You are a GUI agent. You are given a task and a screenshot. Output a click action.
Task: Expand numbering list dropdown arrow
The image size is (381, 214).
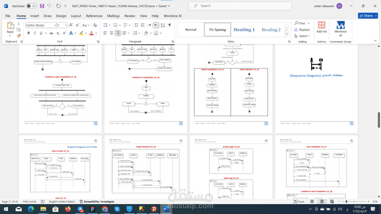pos(120,25)
